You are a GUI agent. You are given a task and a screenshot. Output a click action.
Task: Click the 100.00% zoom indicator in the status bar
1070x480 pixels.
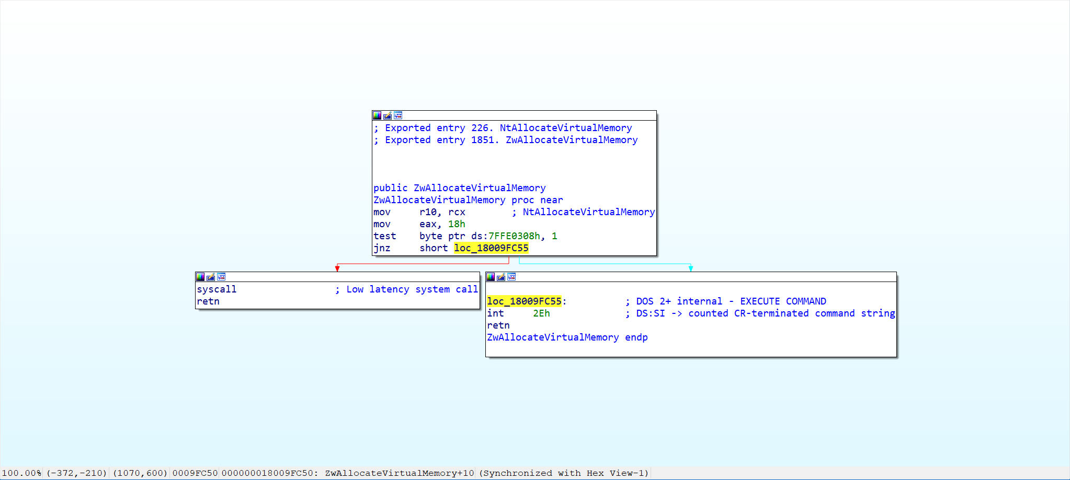point(21,473)
